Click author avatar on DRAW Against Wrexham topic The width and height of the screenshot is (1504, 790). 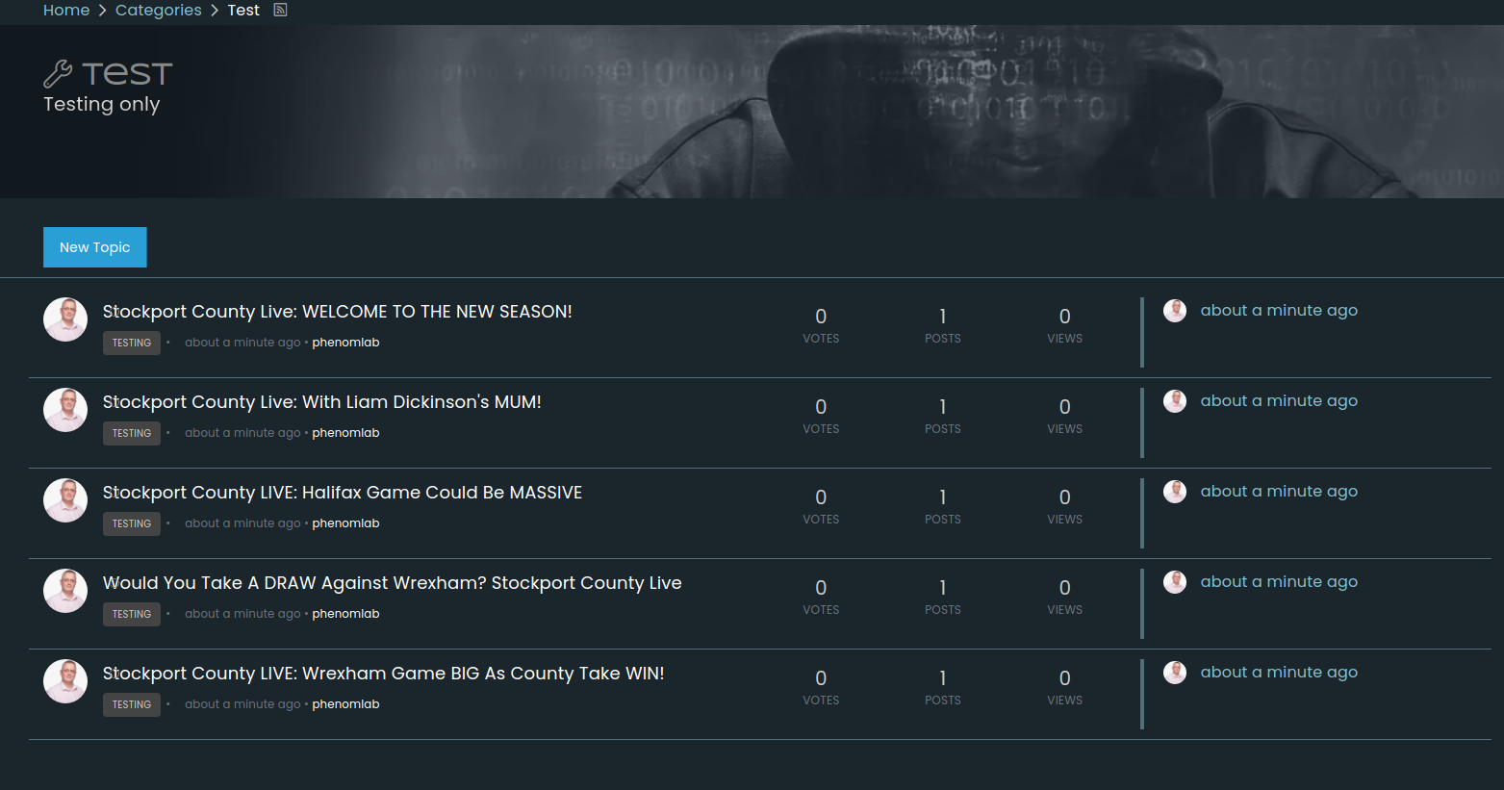[65, 591]
